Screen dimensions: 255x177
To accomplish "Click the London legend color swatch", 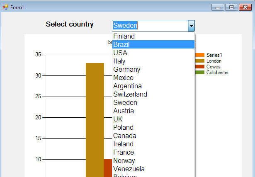I will 199,61.
